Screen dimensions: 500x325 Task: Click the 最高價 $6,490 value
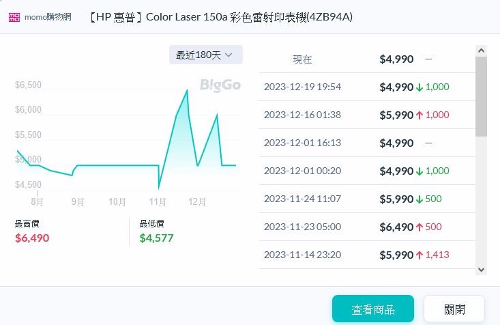tap(32, 238)
